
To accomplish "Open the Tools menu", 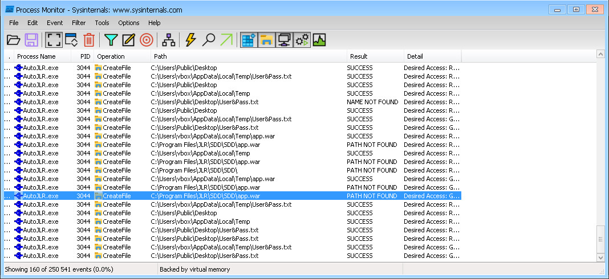I will tap(102, 23).
